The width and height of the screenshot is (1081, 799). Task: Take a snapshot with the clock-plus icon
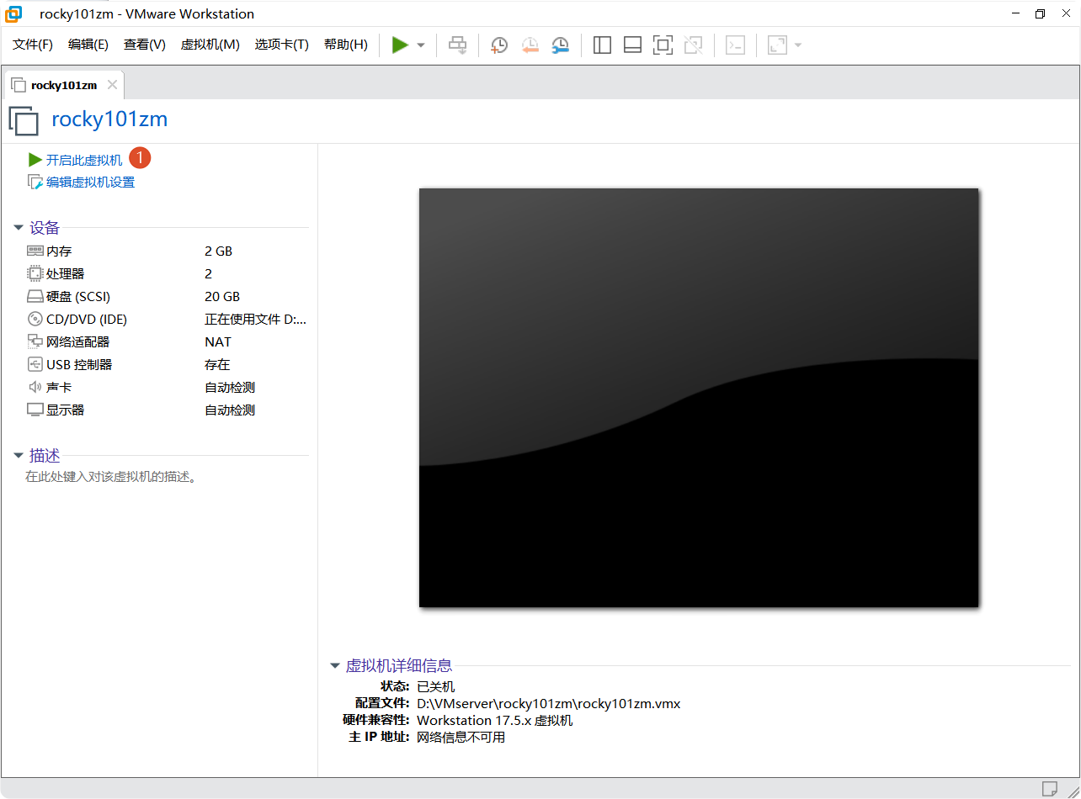click(499, 45)
